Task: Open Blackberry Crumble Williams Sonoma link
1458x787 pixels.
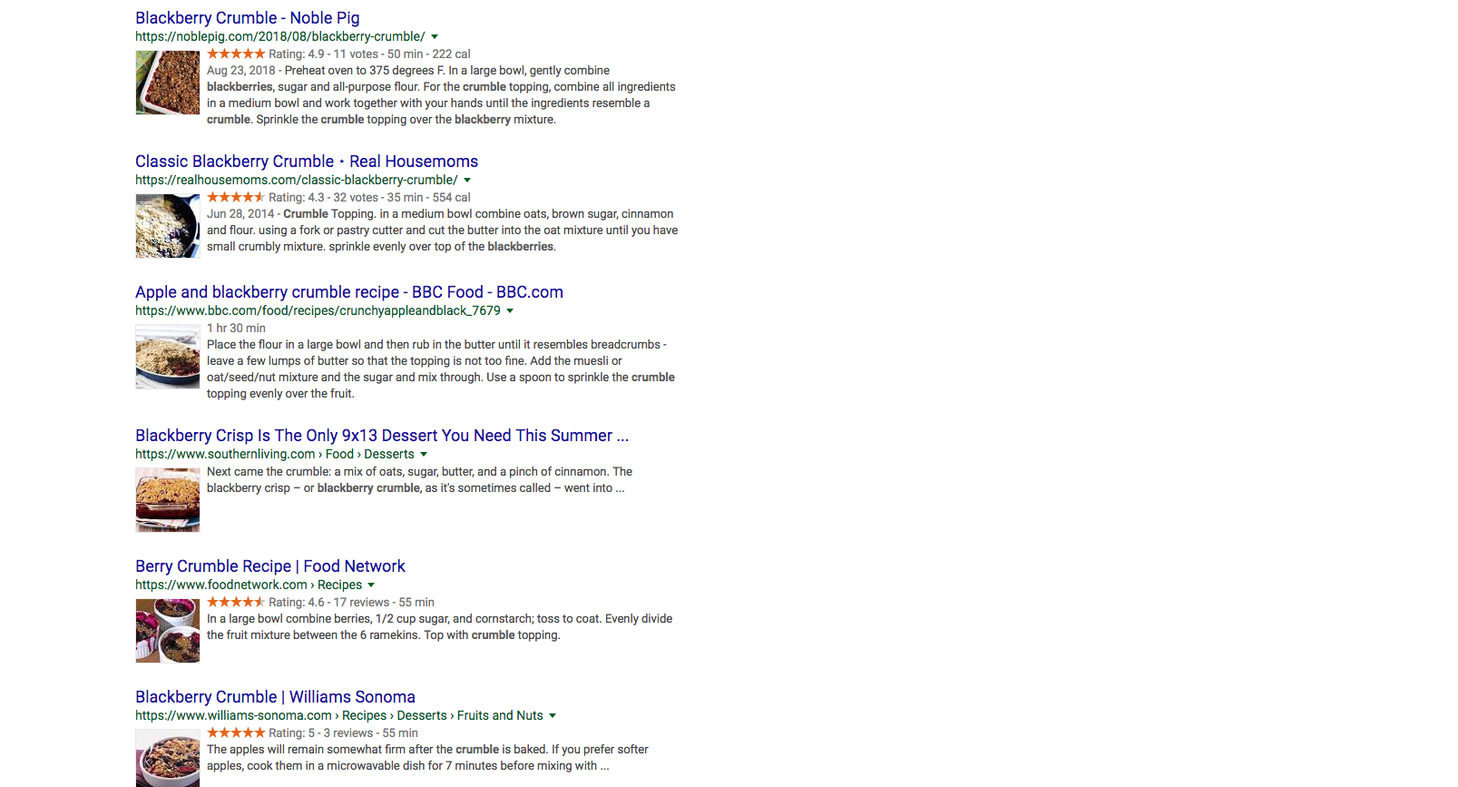Action: pos(275,697)
